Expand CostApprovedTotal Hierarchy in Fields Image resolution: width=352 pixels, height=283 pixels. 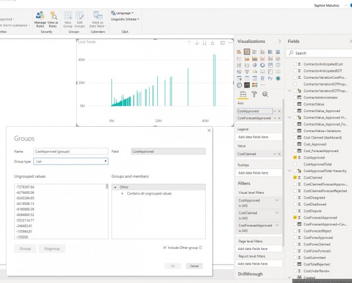coord(290,171)
